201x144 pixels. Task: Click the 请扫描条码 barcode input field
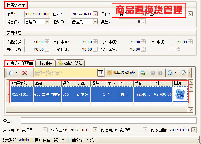(x=65, y=73)
